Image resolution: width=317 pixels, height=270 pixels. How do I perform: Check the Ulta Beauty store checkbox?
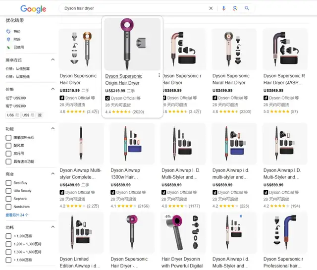pyautogui.click(x=8, y=191)
